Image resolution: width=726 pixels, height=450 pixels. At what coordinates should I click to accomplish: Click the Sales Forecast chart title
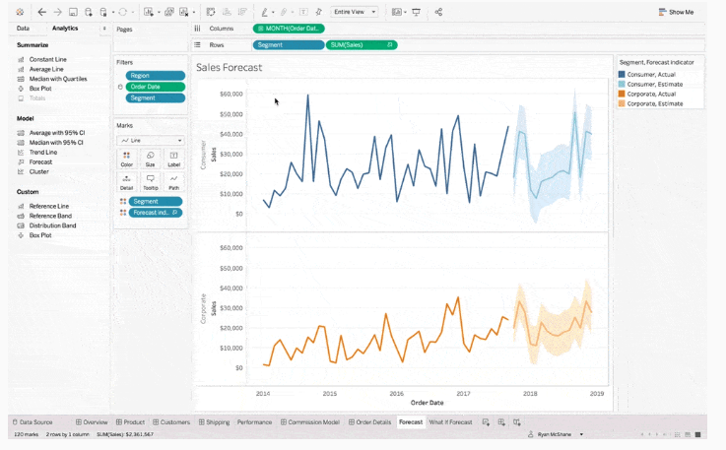pyautogui.click(x=229, y=68)
